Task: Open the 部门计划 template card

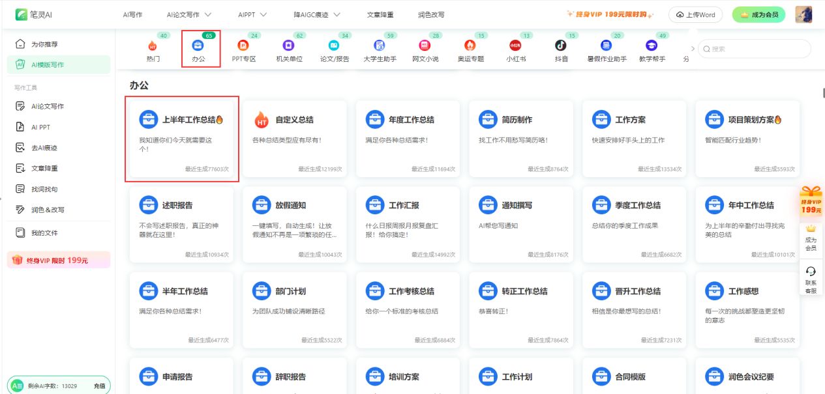Action: tap(295, 311)
